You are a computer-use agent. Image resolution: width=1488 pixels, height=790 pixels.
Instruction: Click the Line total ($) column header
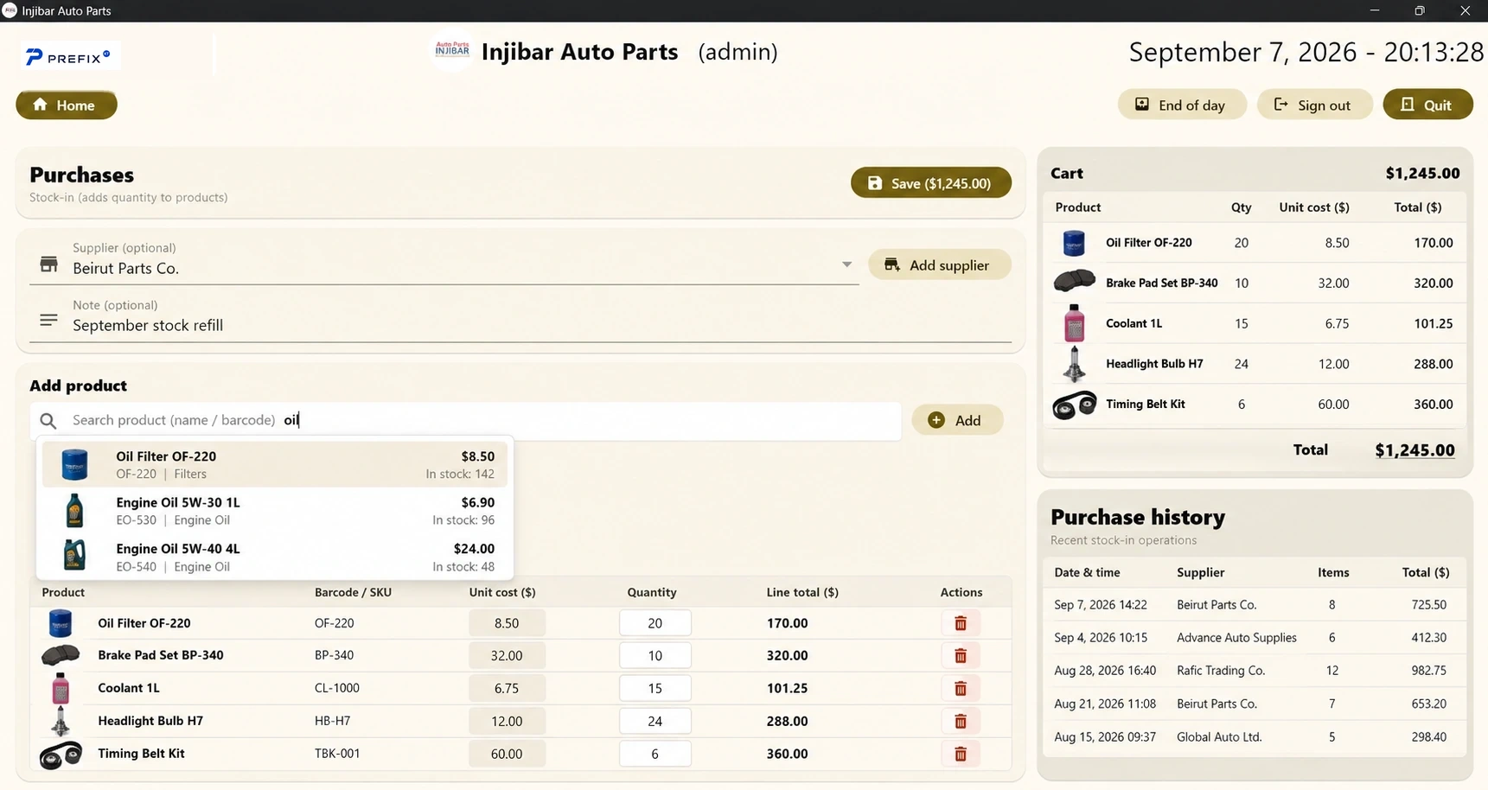coord(801,593)
